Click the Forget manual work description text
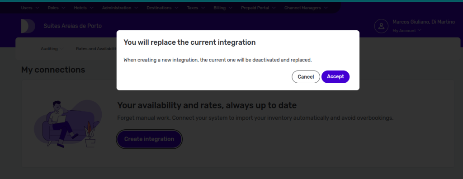 pos(255,118)
